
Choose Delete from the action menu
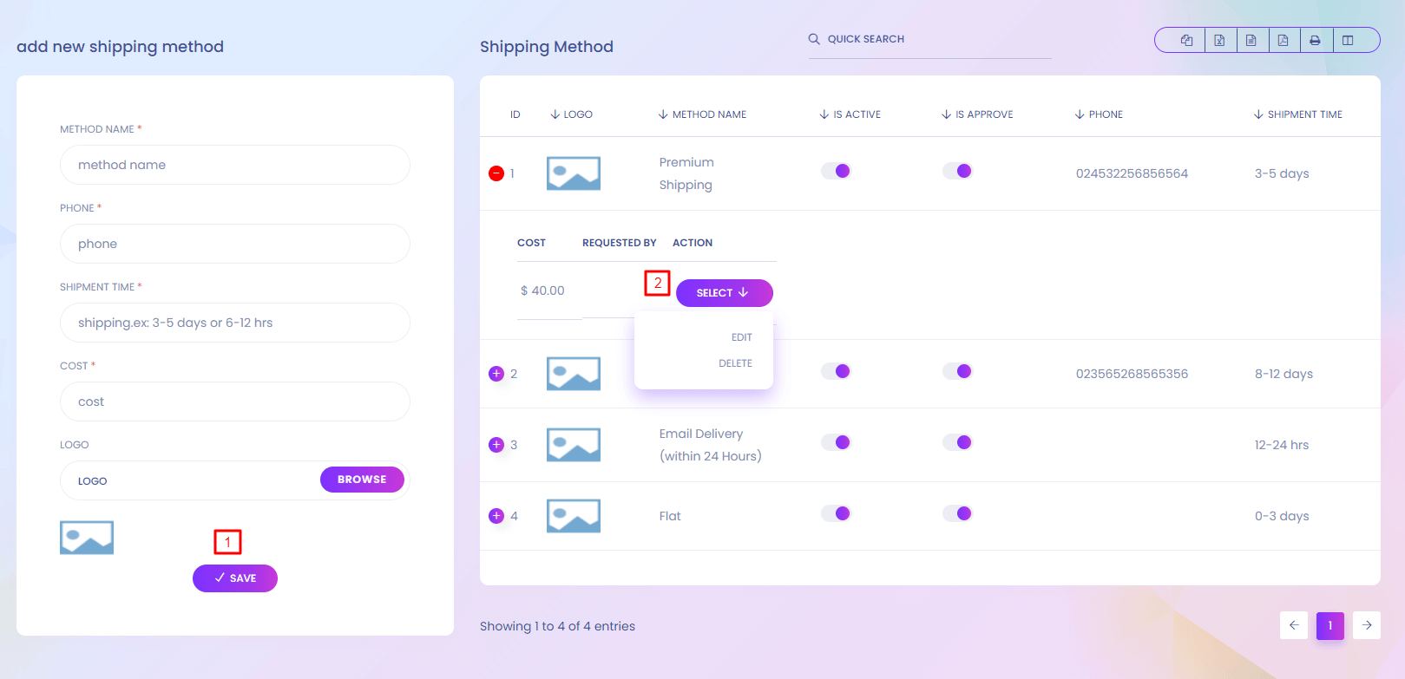click(735, 363)
